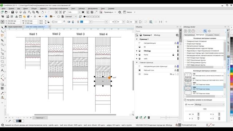233x131 pixels.
Task: Open the Объект menu
Action: click(34, 9)
